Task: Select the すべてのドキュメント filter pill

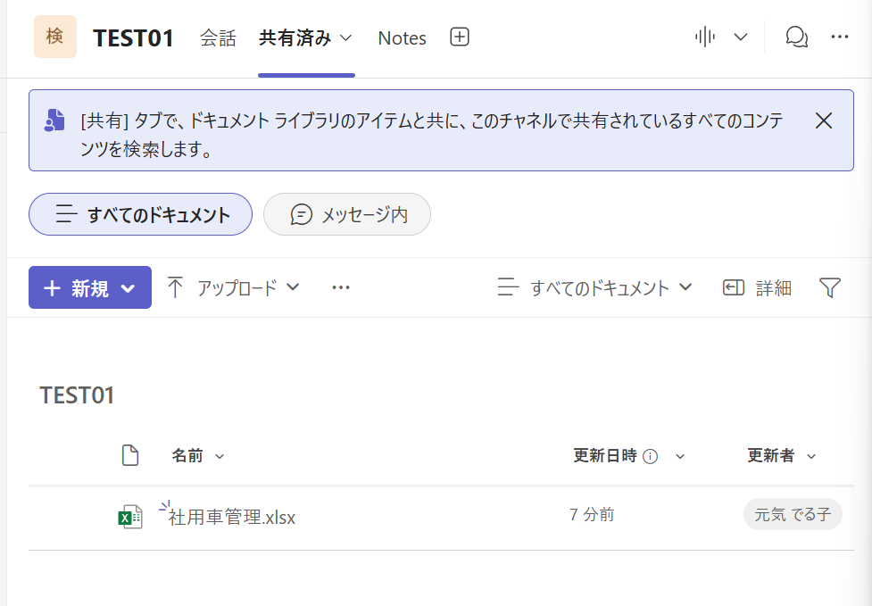Action: [x=141, y=214]
